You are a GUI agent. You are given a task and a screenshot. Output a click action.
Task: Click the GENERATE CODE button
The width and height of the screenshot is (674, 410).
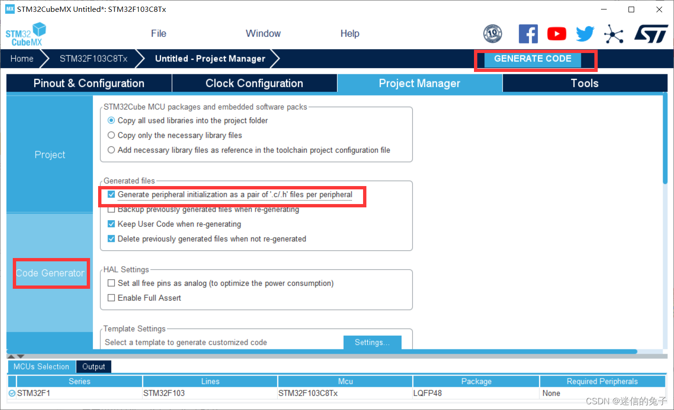point(533,59)
